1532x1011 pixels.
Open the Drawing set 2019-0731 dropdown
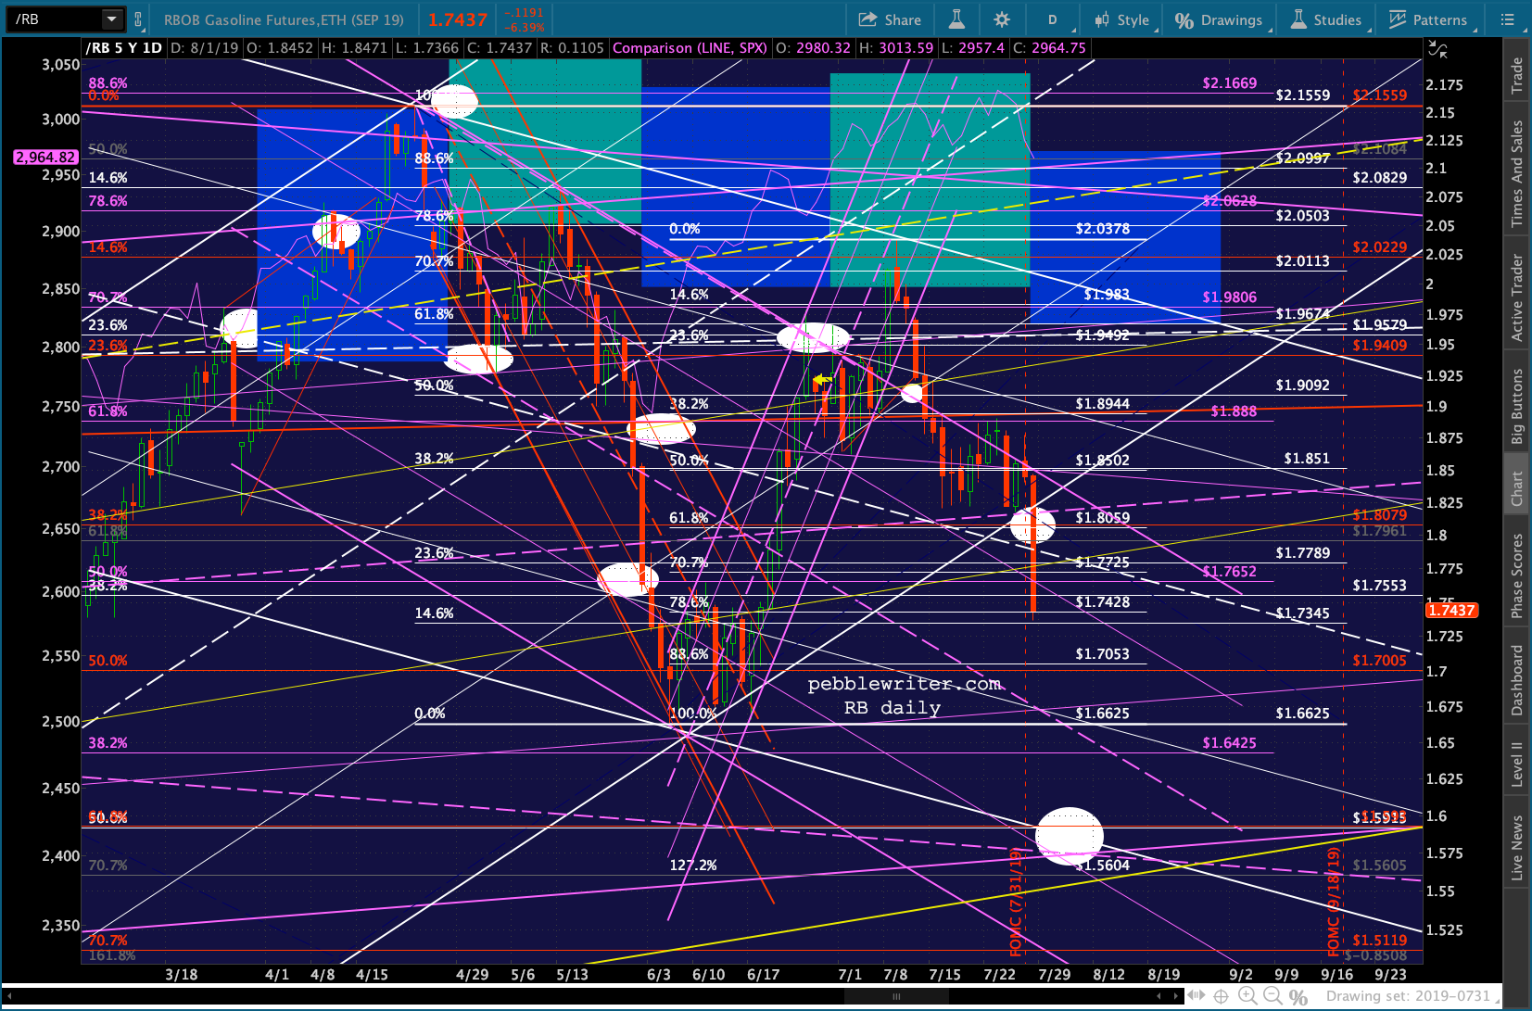pos(1413,996)
